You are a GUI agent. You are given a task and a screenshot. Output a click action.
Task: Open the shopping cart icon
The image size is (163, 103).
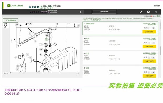[156, 12]
